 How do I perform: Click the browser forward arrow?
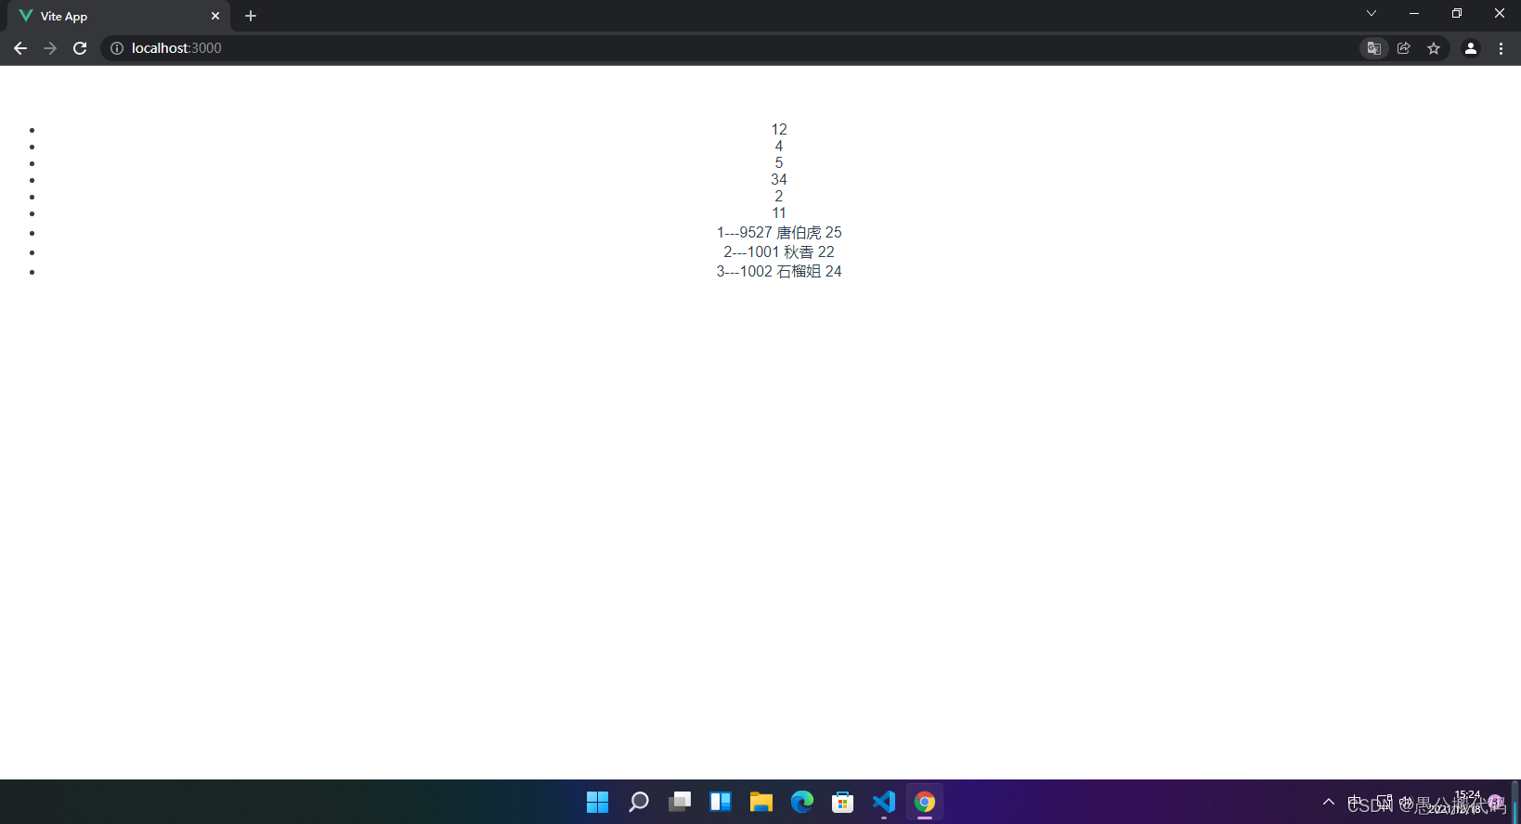[x=50, y=48]
